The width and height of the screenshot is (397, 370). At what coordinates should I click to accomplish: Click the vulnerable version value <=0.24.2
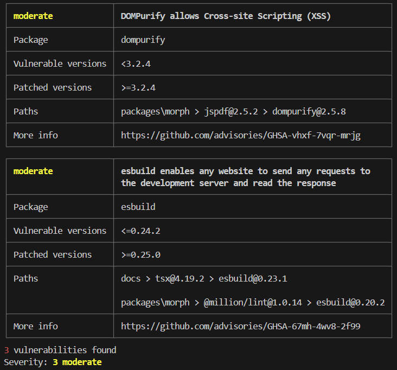tap(140, 231)
